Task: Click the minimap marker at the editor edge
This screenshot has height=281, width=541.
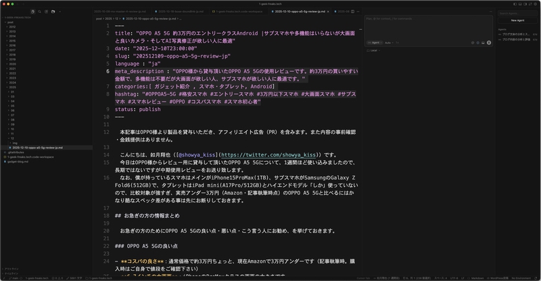Action: [360, 29]
